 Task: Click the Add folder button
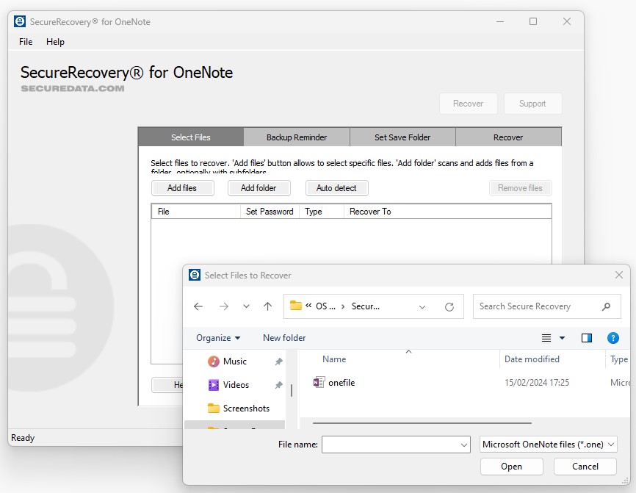[259, 188]
